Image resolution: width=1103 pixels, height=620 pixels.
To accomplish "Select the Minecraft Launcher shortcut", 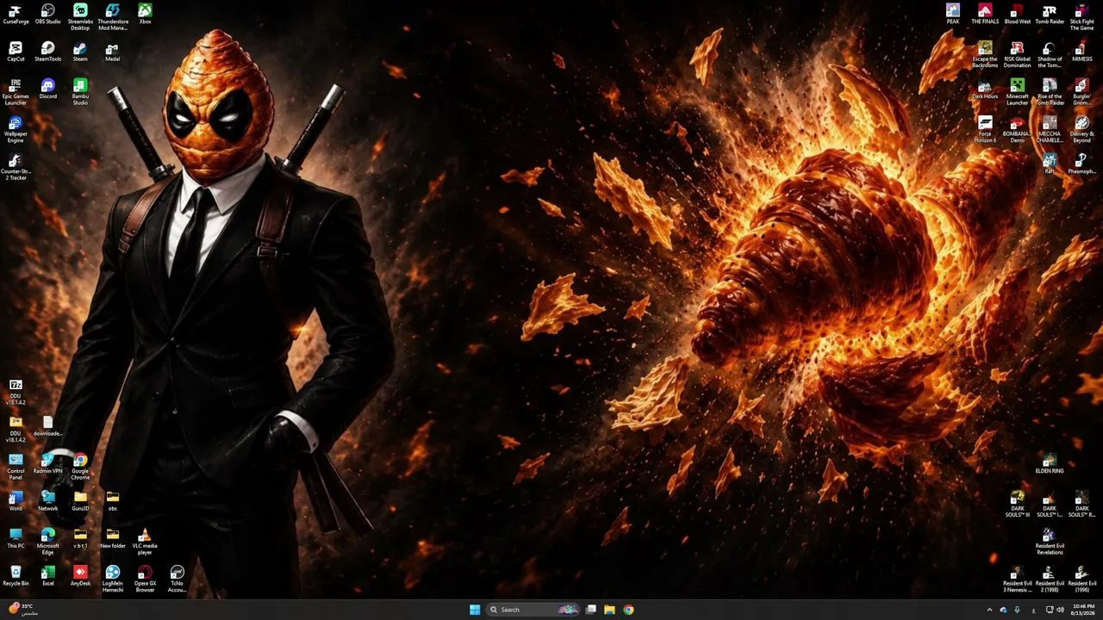I will tap(1017, 92).
